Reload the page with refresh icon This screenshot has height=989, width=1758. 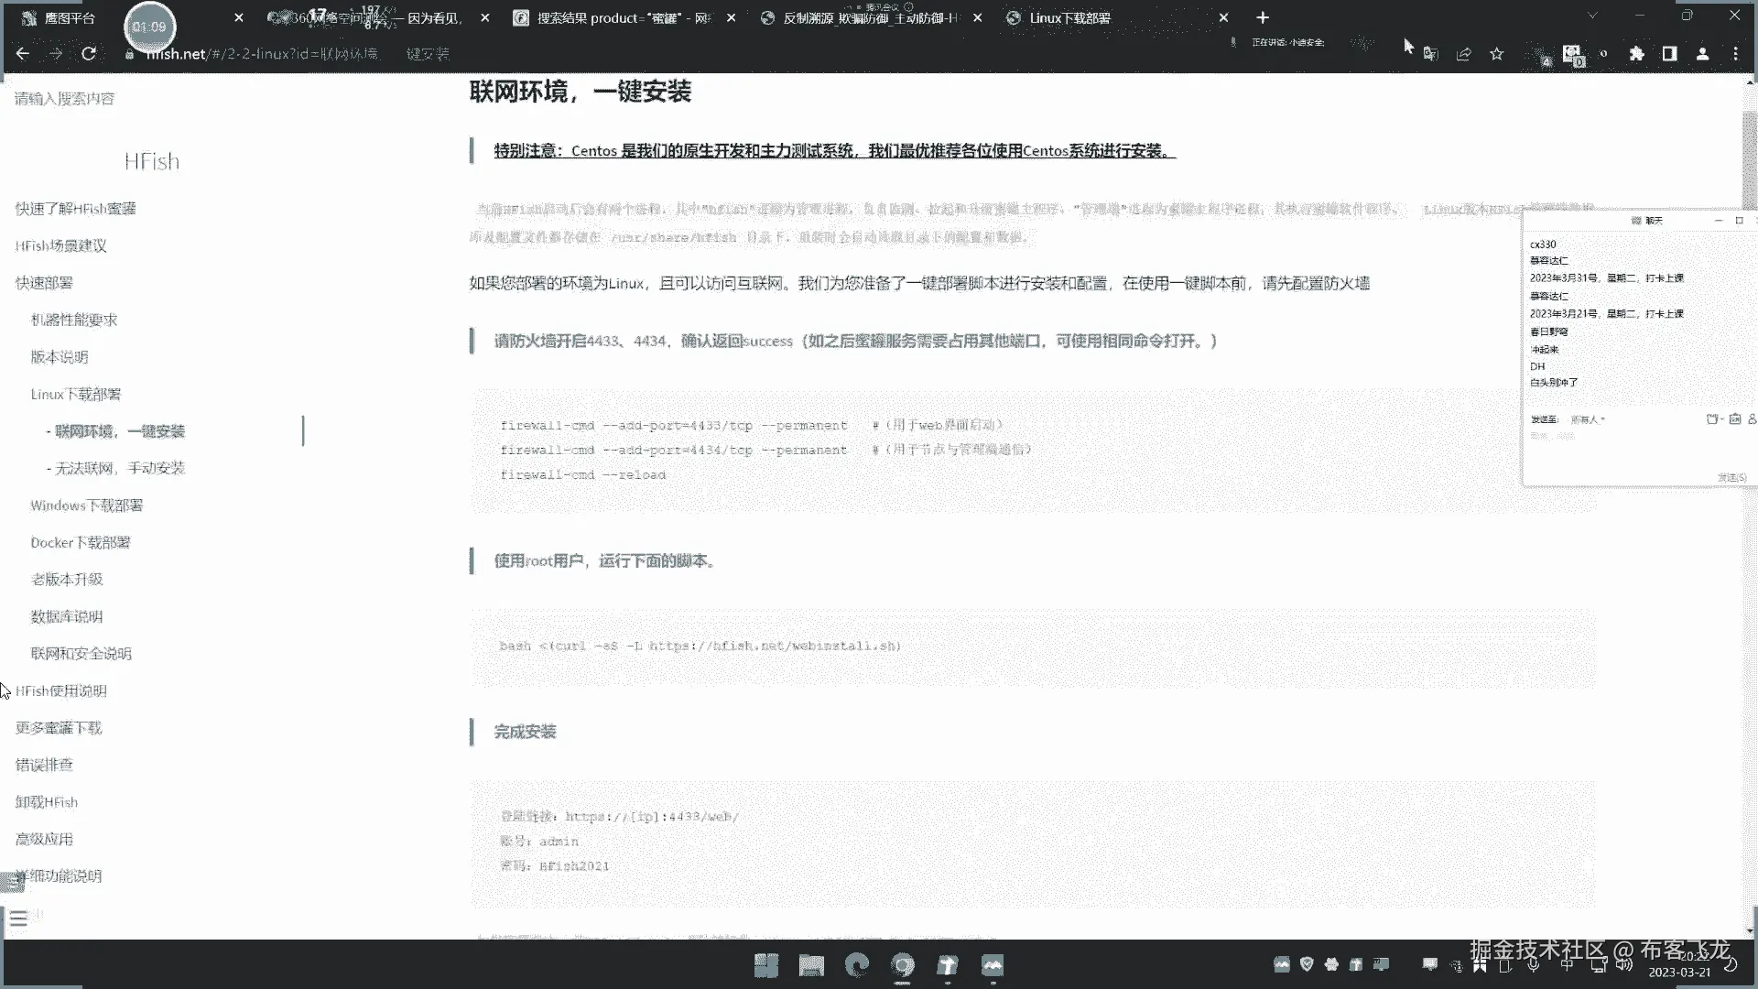coord(89,54)
